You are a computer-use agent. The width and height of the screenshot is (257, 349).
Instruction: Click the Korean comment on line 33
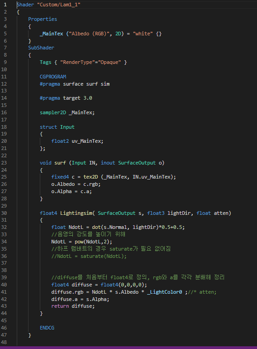88,234
